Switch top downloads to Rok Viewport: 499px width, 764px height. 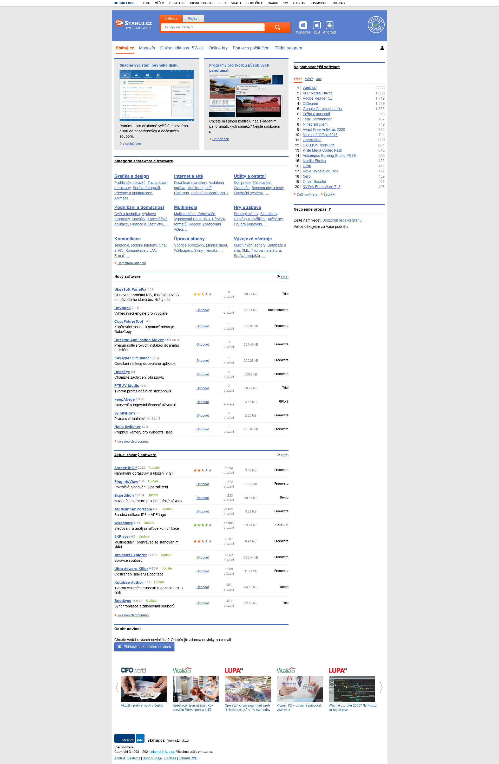click(319, 79)
